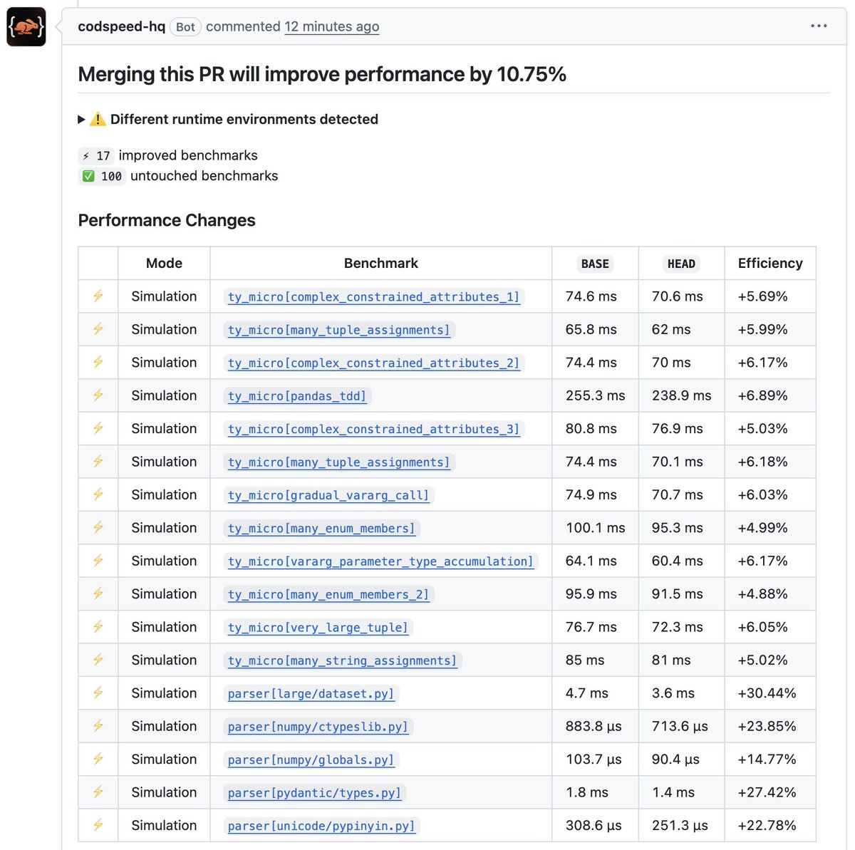The height and width of the screenshot is (850, 855).
Task: Open parser[pydantic/types.py] benchmark link
Action: coord(315,793)
